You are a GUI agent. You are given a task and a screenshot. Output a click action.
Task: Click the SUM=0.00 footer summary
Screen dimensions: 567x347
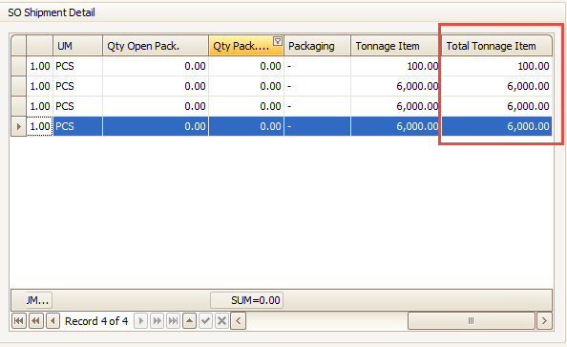pos(246,300)
